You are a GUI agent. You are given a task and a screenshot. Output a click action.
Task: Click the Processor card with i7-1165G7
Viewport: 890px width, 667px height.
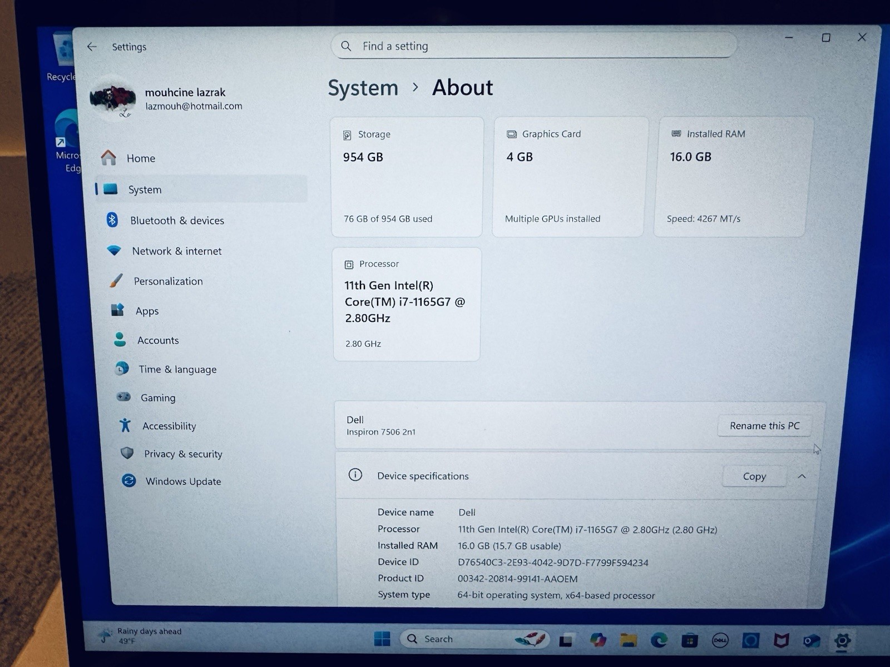[407, 304]
